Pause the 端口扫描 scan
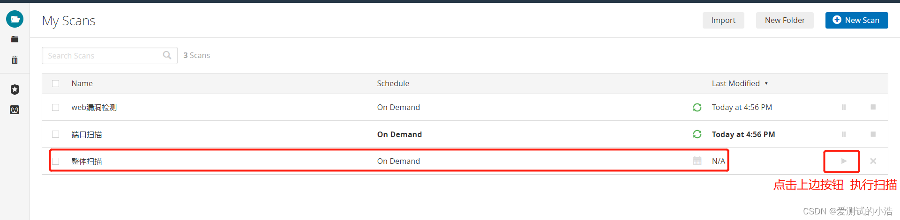 [x=844, y=134]
